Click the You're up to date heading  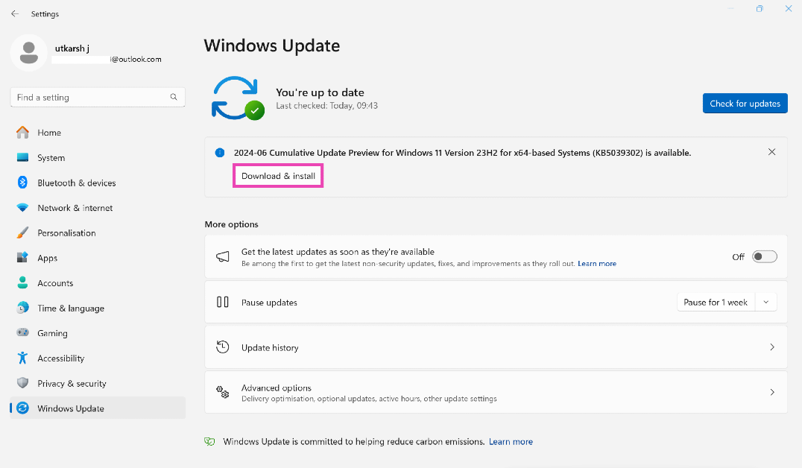click(x=321, y=92)
